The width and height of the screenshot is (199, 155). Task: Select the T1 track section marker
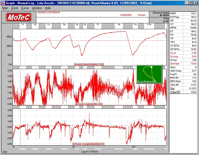tap(22, 25)
